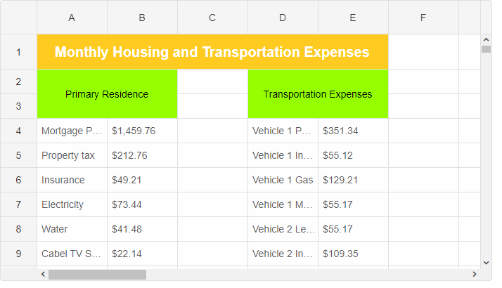502x288 pixels.
Task: Select row 6 header
Action: 18,180
